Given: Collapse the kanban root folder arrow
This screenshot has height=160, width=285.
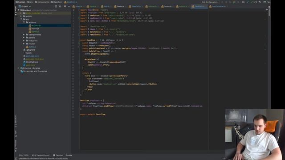Looking at the screenshot, I should (19, 10).
